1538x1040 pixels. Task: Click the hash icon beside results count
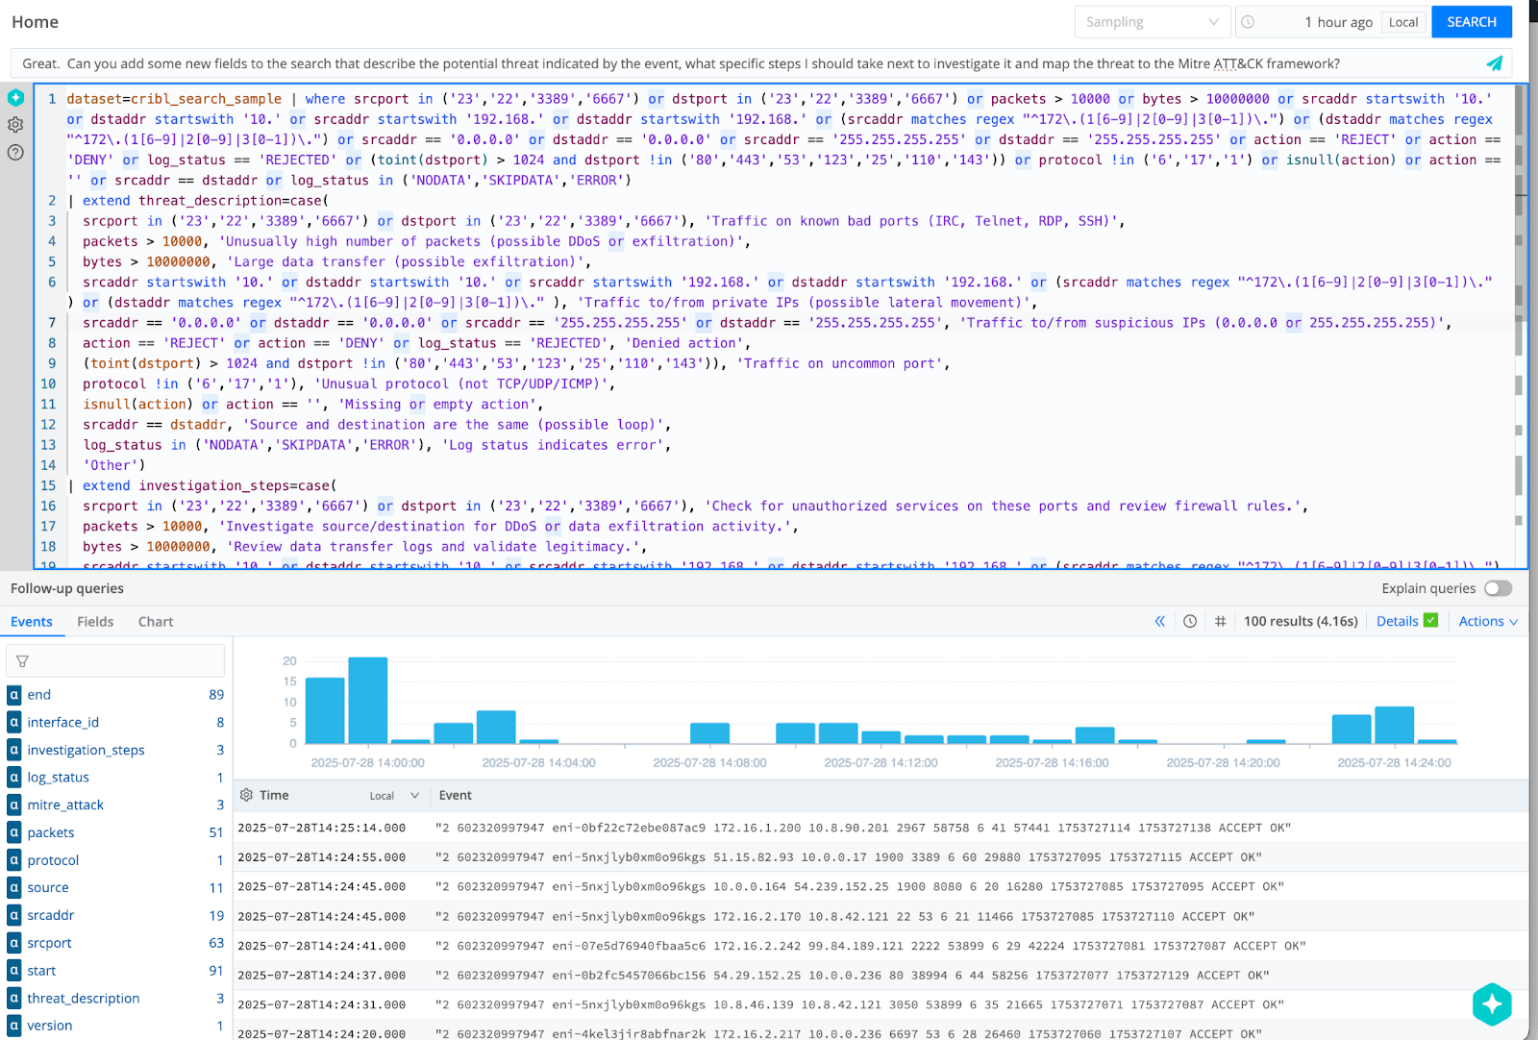(x=1220, y=622)
